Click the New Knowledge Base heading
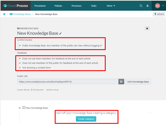Screen dimensions: 166x126 [38, 33]
